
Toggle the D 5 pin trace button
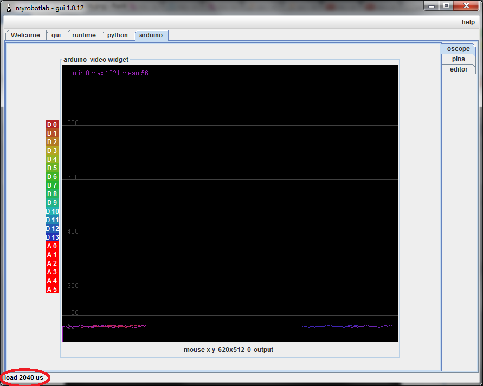point(52,168)
